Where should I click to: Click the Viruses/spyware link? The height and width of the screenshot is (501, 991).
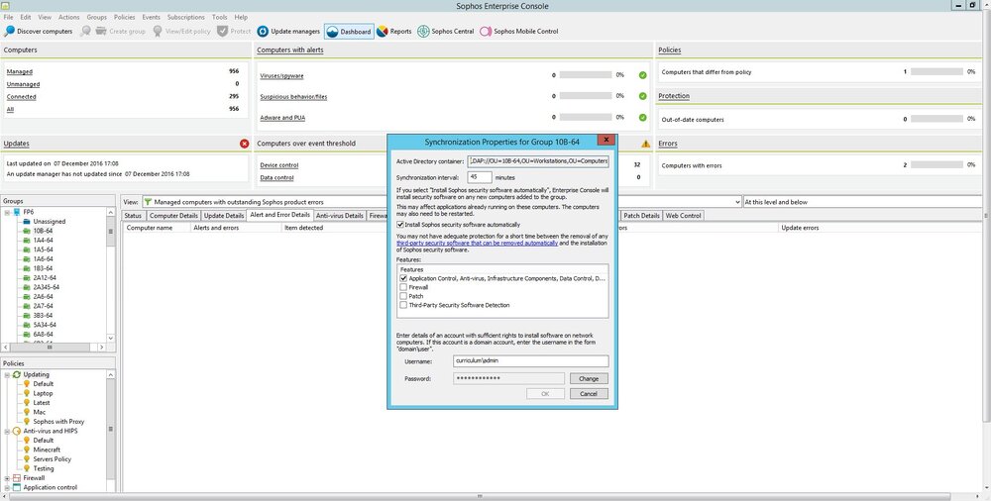click(281, 76)
